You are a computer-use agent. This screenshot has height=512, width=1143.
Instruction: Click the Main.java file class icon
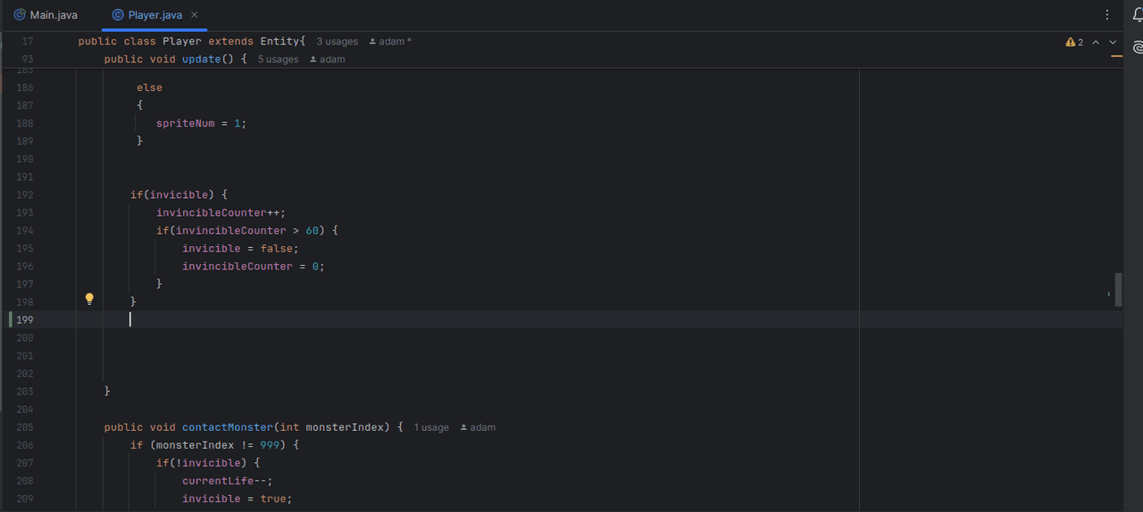(x=20, y=15)
